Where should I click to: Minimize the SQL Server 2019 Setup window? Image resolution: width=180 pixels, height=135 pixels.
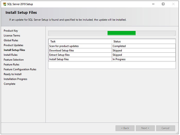pos(153,4)
